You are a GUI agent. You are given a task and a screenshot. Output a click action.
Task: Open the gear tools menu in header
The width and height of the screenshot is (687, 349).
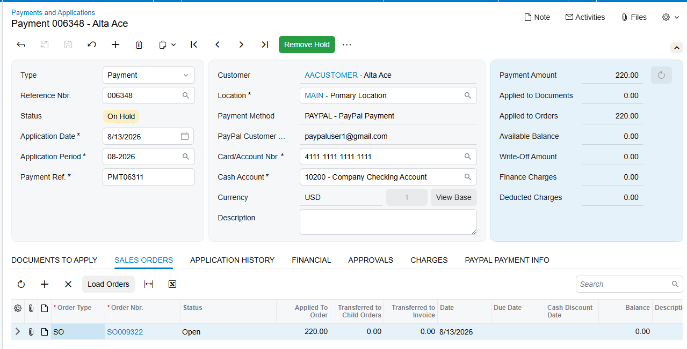pos(671,17)
